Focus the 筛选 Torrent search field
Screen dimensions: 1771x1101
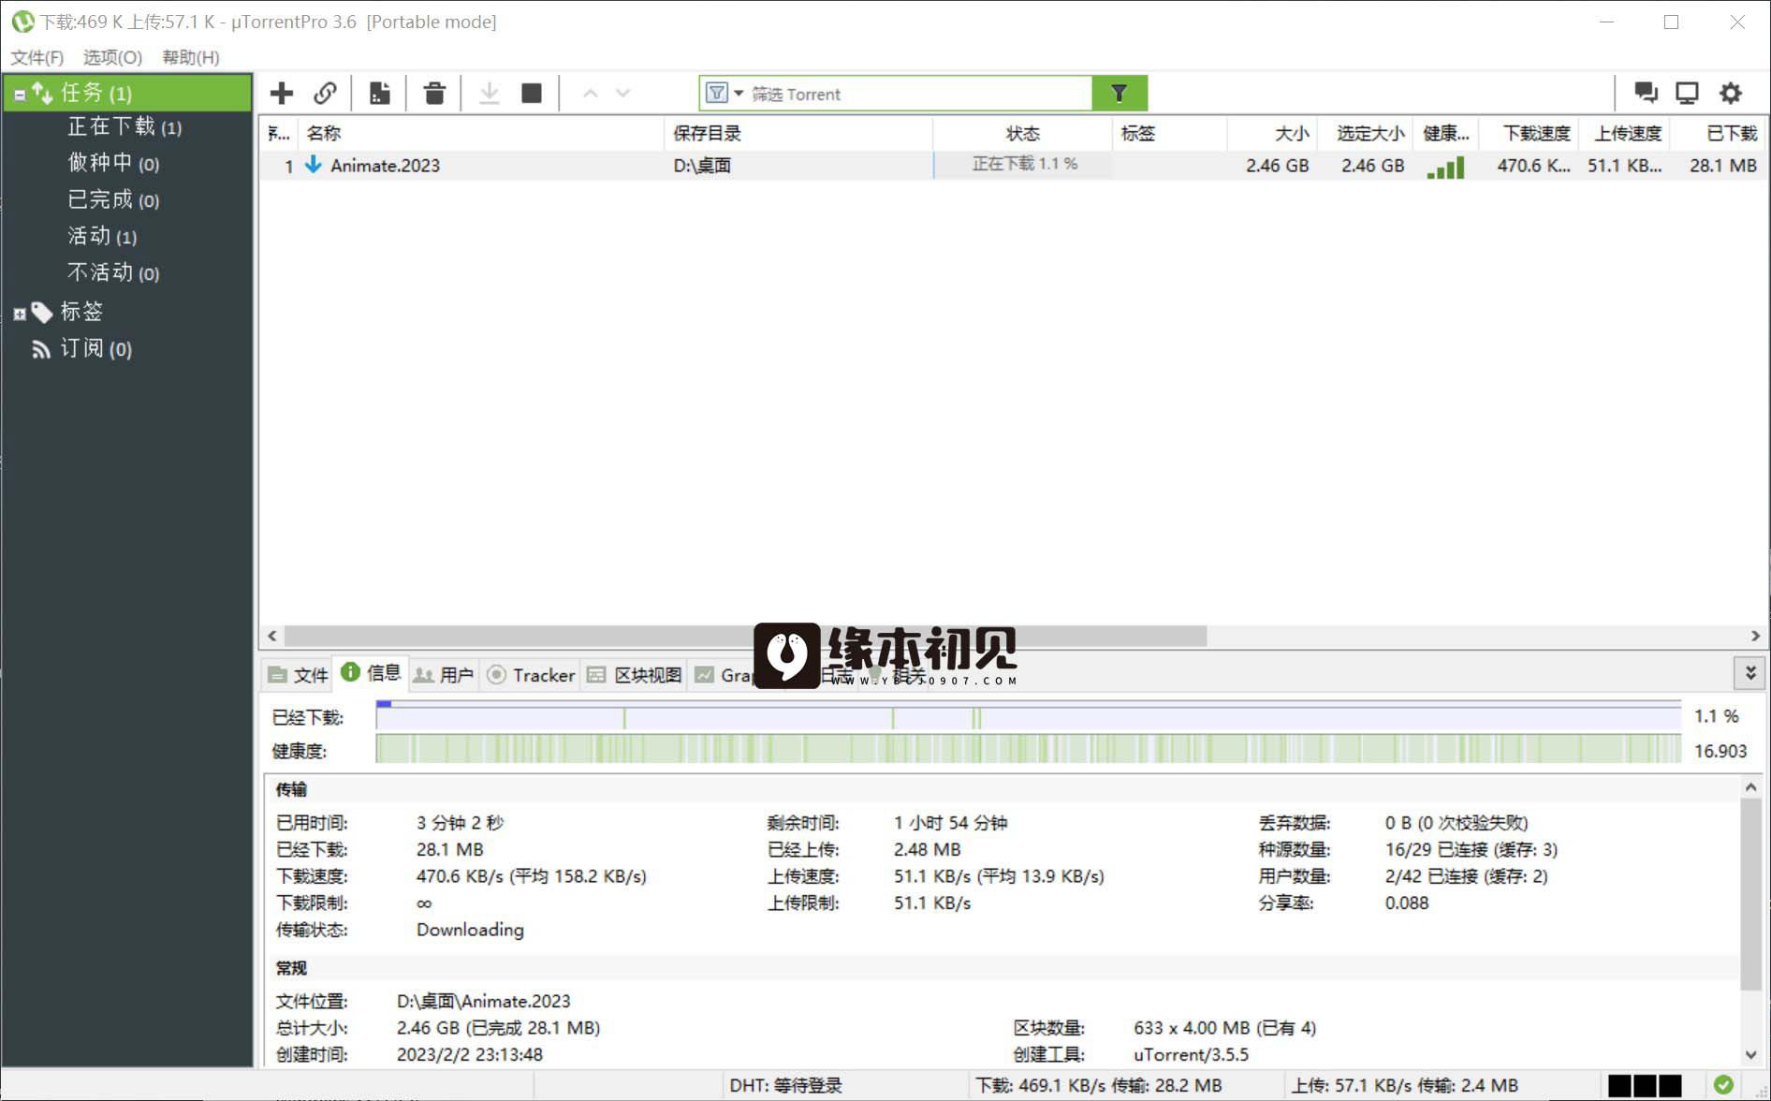tap(919, 94)
